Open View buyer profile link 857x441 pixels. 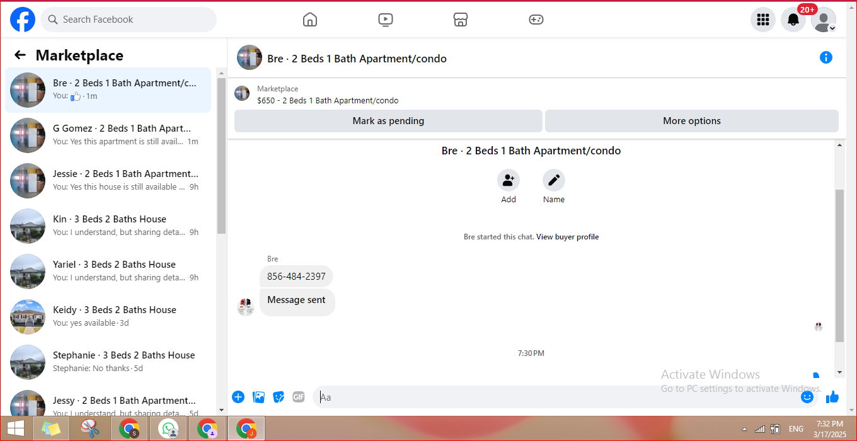pyautogui.click(x=567, y=237)
